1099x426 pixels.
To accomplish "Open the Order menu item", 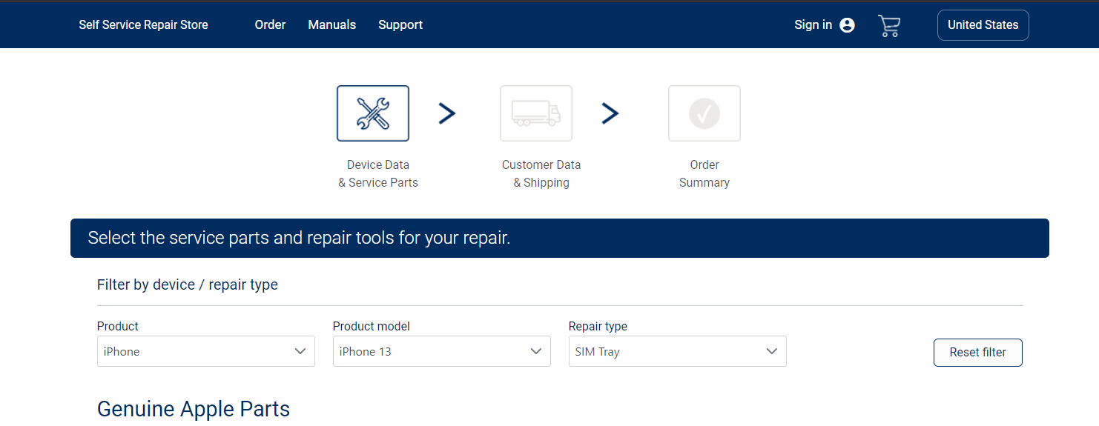I will tap(270, 25).
